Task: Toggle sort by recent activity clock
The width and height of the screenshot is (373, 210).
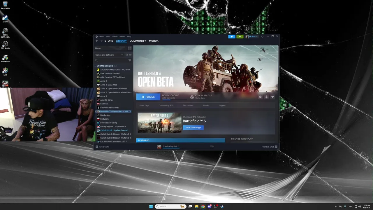Action: (126, 55)
